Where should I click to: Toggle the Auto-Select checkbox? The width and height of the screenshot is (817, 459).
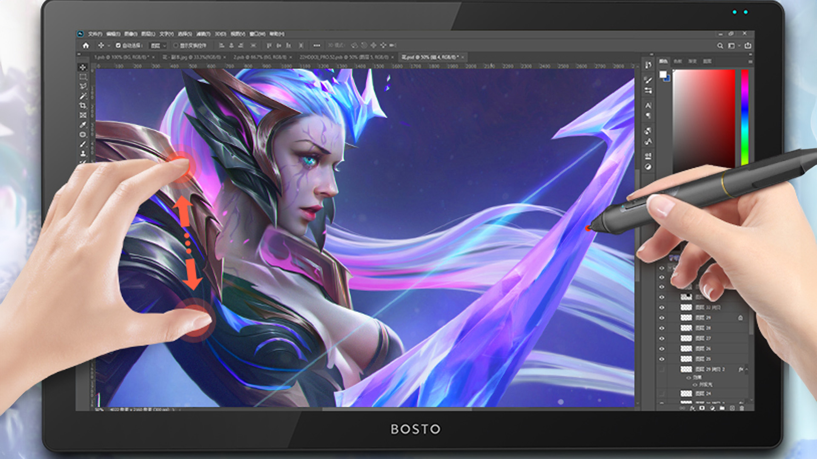tap(118, 45)
